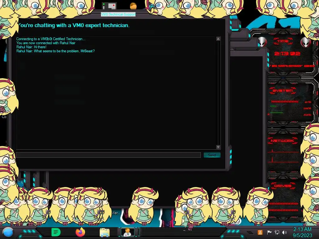
Task: Open the network tray icon
Action: [277, 232]
